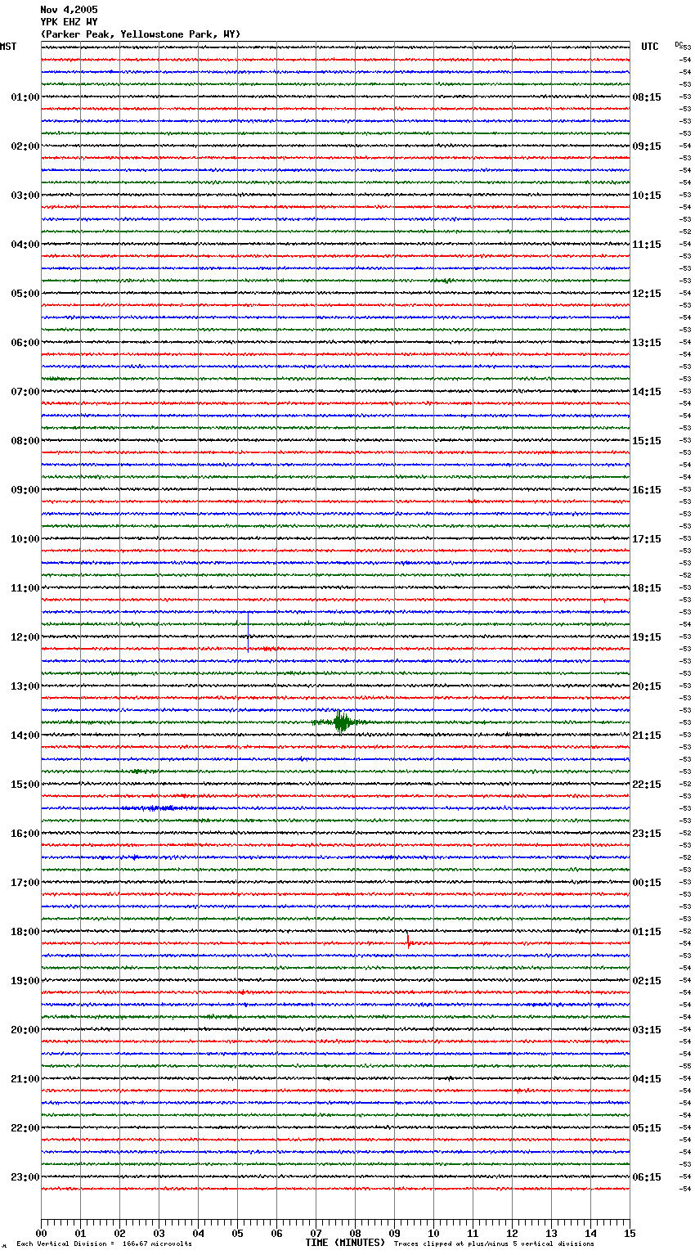Click the minute 00 tick label on the bottom axis
This screenshot has width=695, height=1255.
pyautogui.click(x=41, y=1233)
